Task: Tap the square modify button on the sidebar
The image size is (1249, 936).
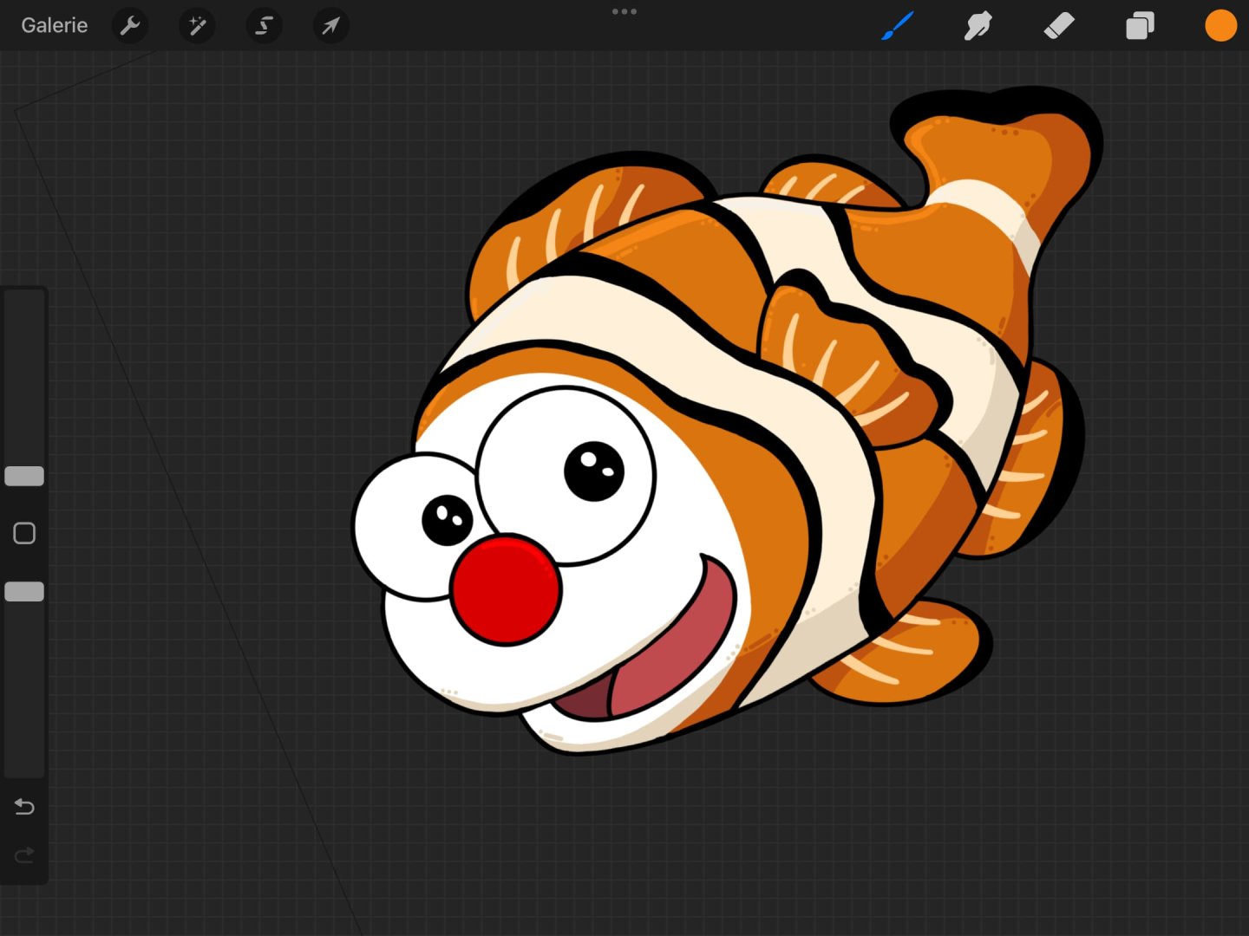Action: (24, 533)
